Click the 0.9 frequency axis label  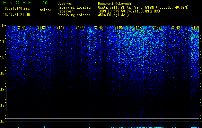pyautogui.click(x=3, y=74)
